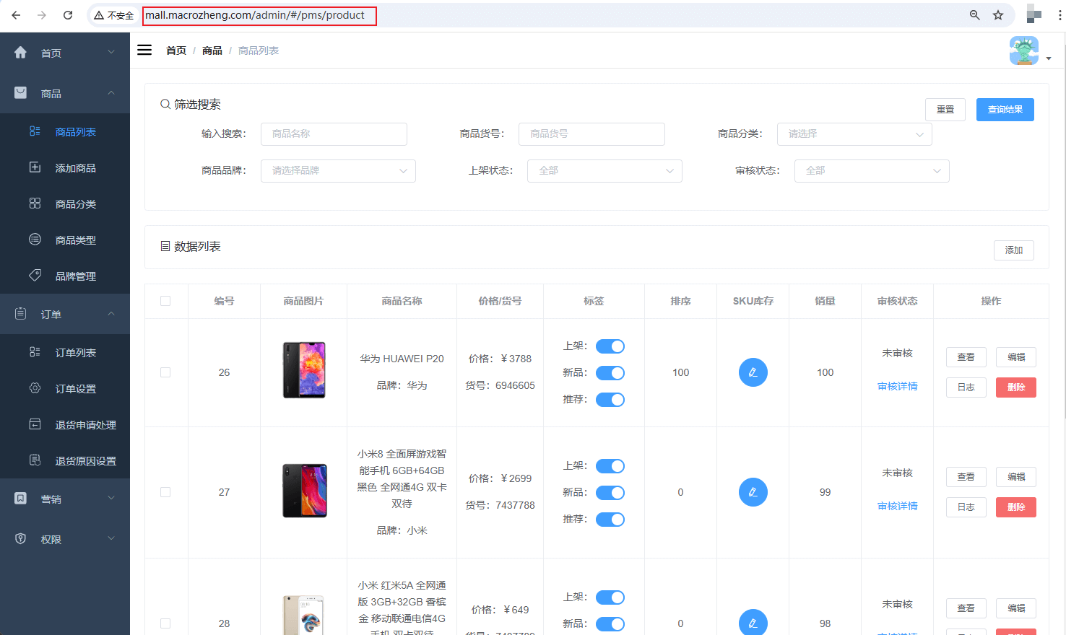Open the 审核状态 dropdown
The width and height of the screenshot is (1066, 635).
[871, 171]
